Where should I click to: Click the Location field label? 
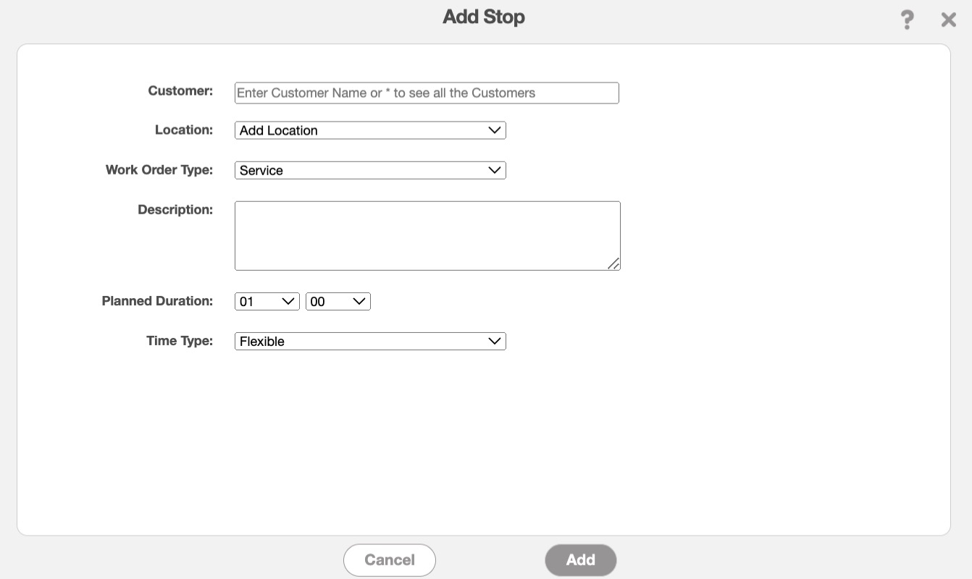pos(184,130)
